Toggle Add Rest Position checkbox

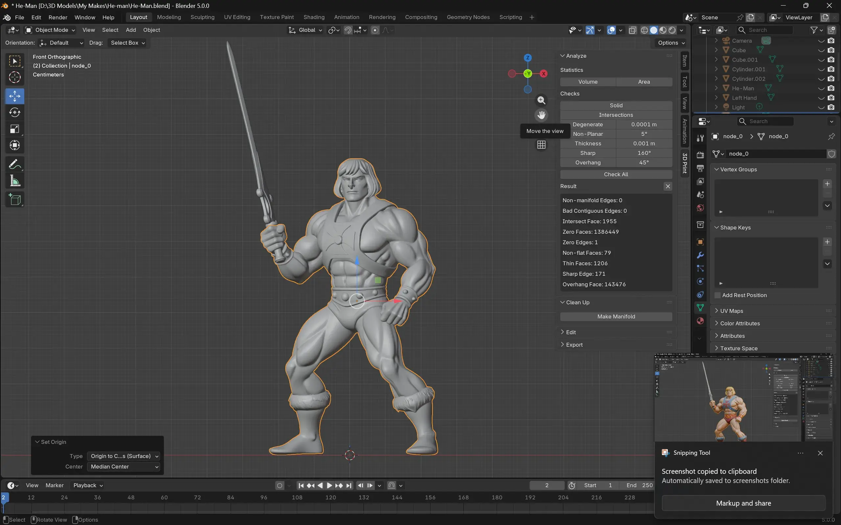click(x=717, y=295)
